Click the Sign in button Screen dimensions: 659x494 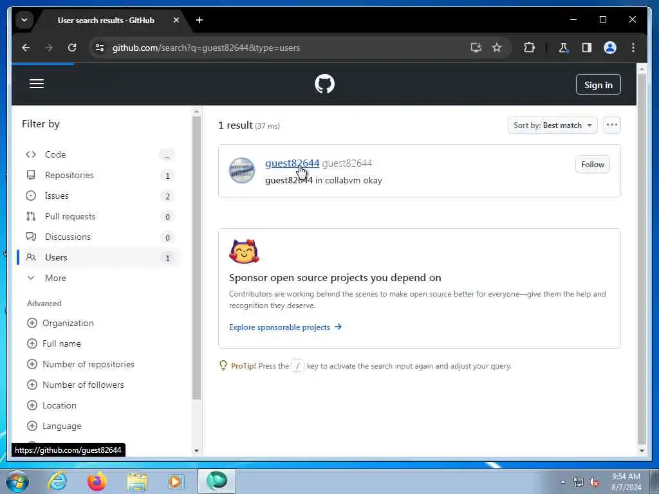pyautogui.click(x=598, y=85)
